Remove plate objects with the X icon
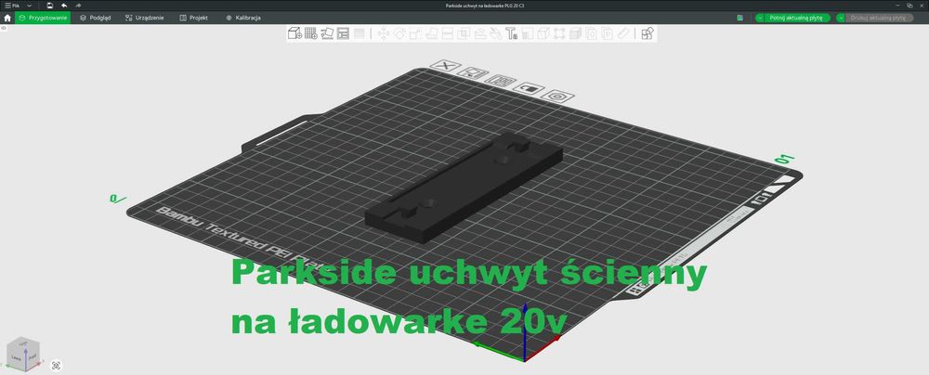Viewport: 929px width, 375px height. pos(445,66)
